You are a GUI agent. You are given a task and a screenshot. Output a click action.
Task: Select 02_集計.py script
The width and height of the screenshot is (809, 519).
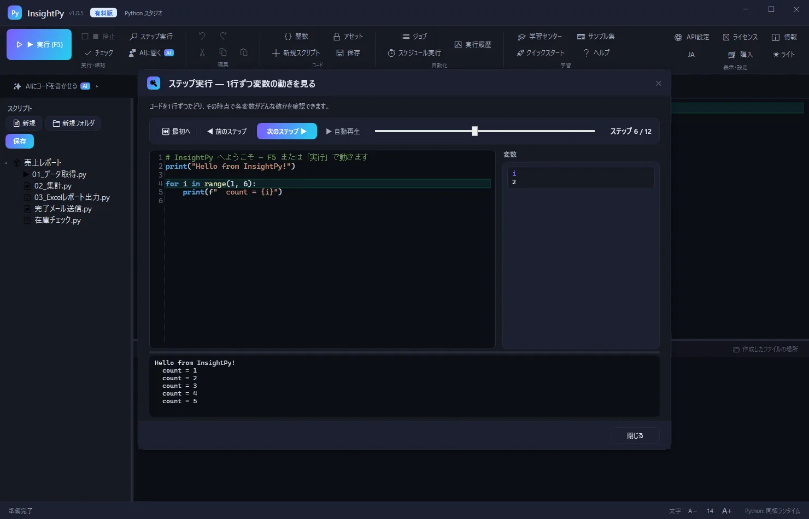52,186
